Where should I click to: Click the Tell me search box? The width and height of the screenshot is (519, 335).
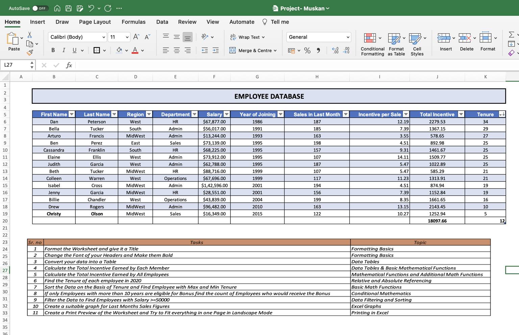tap(276, 22)
